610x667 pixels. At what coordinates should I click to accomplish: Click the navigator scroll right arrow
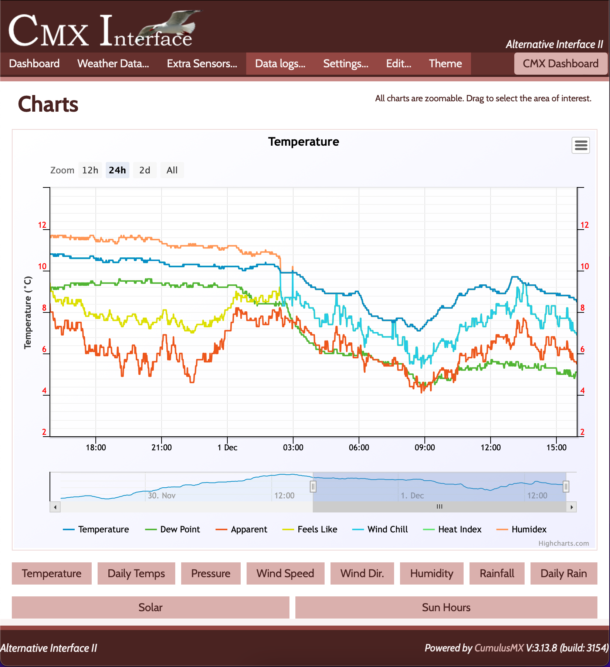pos(572,507)
